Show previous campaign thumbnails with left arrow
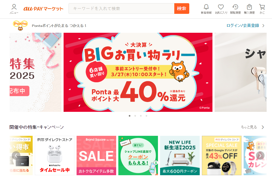This screenshot has width=272, height=180. click(x=16, y=156)
